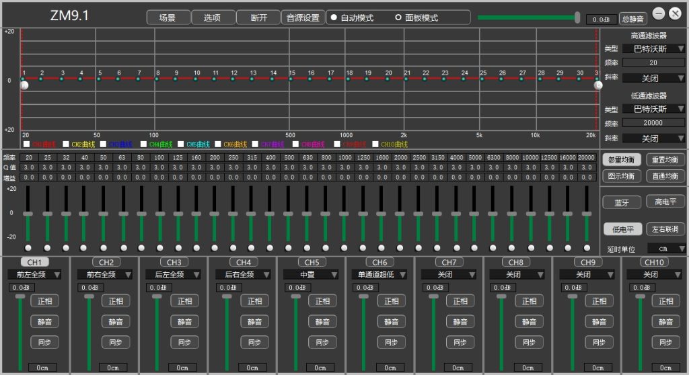Screen dimensions: 689x375
Task: Open high-pass filter 斜率 dropdown
Action: coord(654,78)
